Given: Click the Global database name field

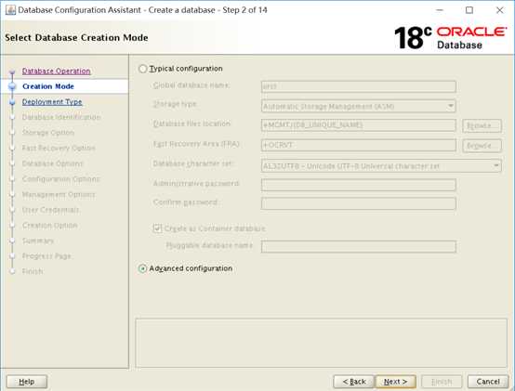Looking at the screenshot, I should click(x=359, y=86).
